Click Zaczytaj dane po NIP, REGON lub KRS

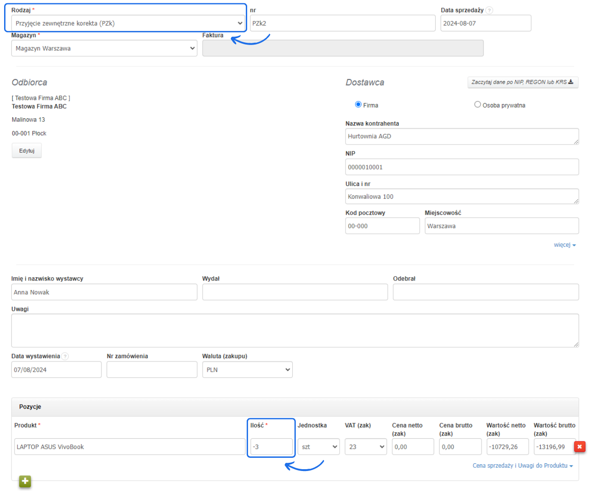coord(523,82)
